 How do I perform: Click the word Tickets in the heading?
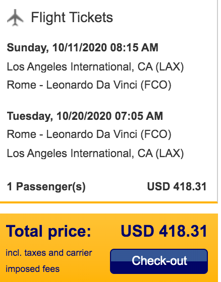click(x=91, y=18)
